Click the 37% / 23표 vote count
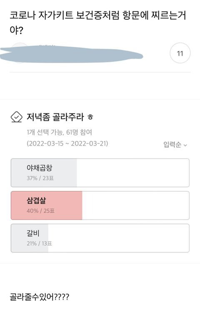This screenshot has width=200, height=312. tap(40, 178)
